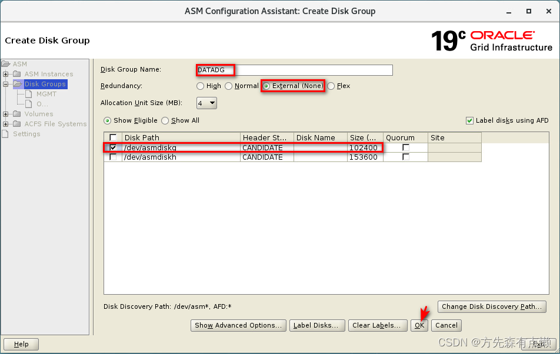Screen dimensions: 560x354
Task: Click the MGMT disk group page icon
Action: coord(29,94)
